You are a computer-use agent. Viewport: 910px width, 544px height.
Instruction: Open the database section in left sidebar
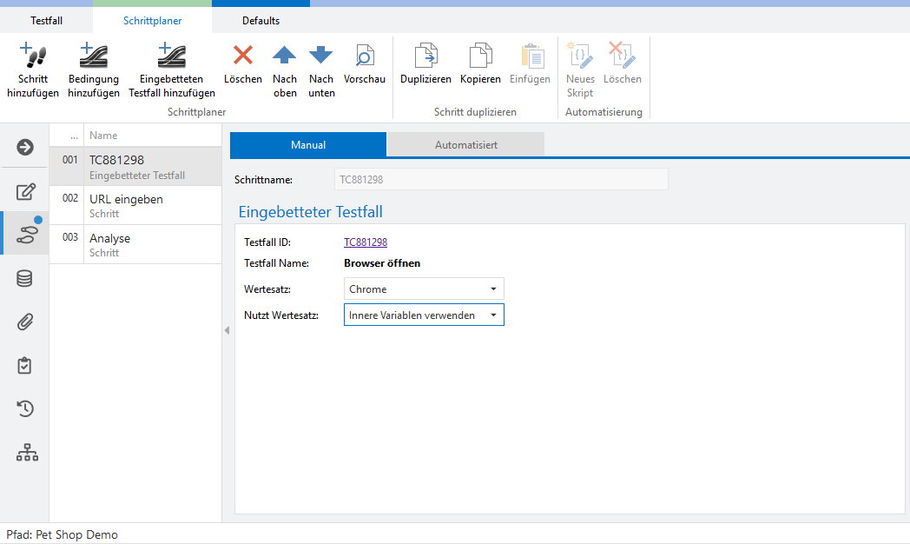pos(25,279)
